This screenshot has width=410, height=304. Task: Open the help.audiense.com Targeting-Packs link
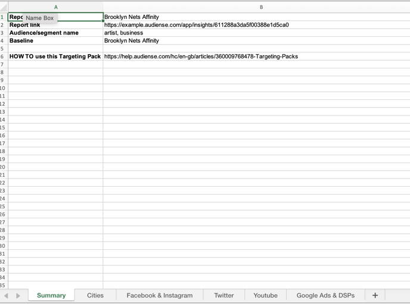coord(201,57)
